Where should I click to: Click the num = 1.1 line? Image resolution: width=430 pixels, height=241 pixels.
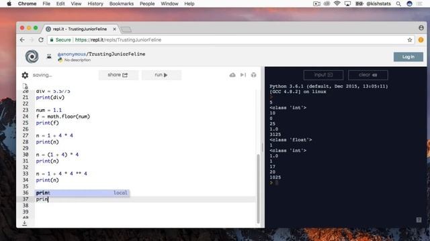(49, 110)
